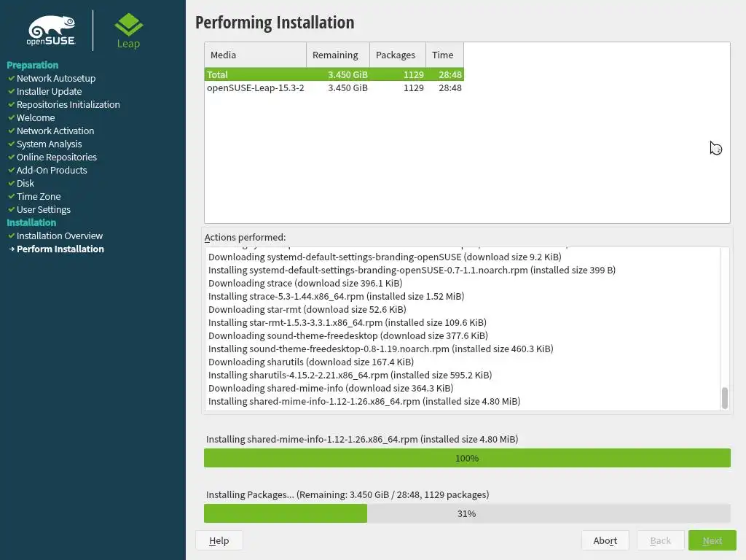Click the checkmark beside System Analysis
Image resolution: width=746 pixels, height=560 pixels.
(x=12, y=144)
